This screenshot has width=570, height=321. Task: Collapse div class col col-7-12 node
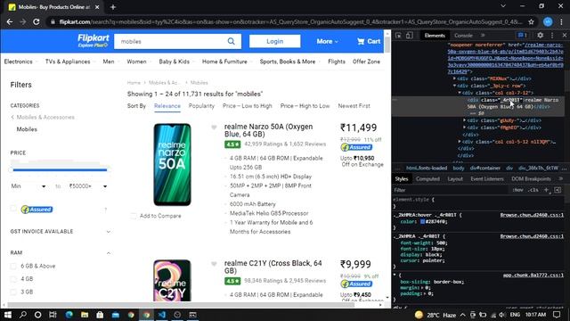(x=460, y=93)
